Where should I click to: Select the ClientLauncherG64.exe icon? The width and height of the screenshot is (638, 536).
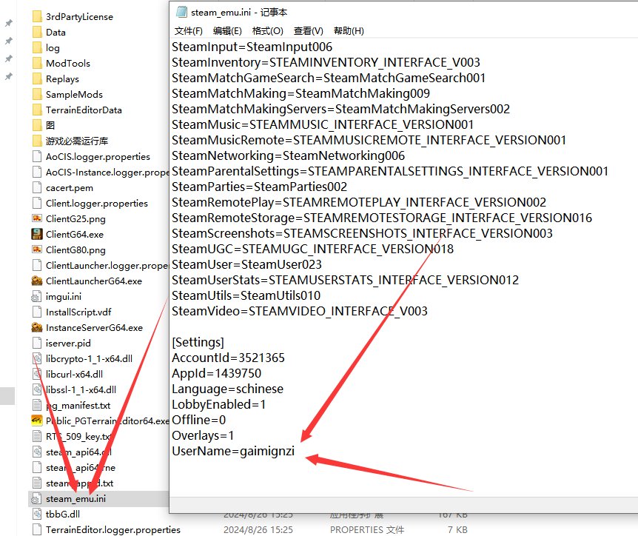click(37, 281)
